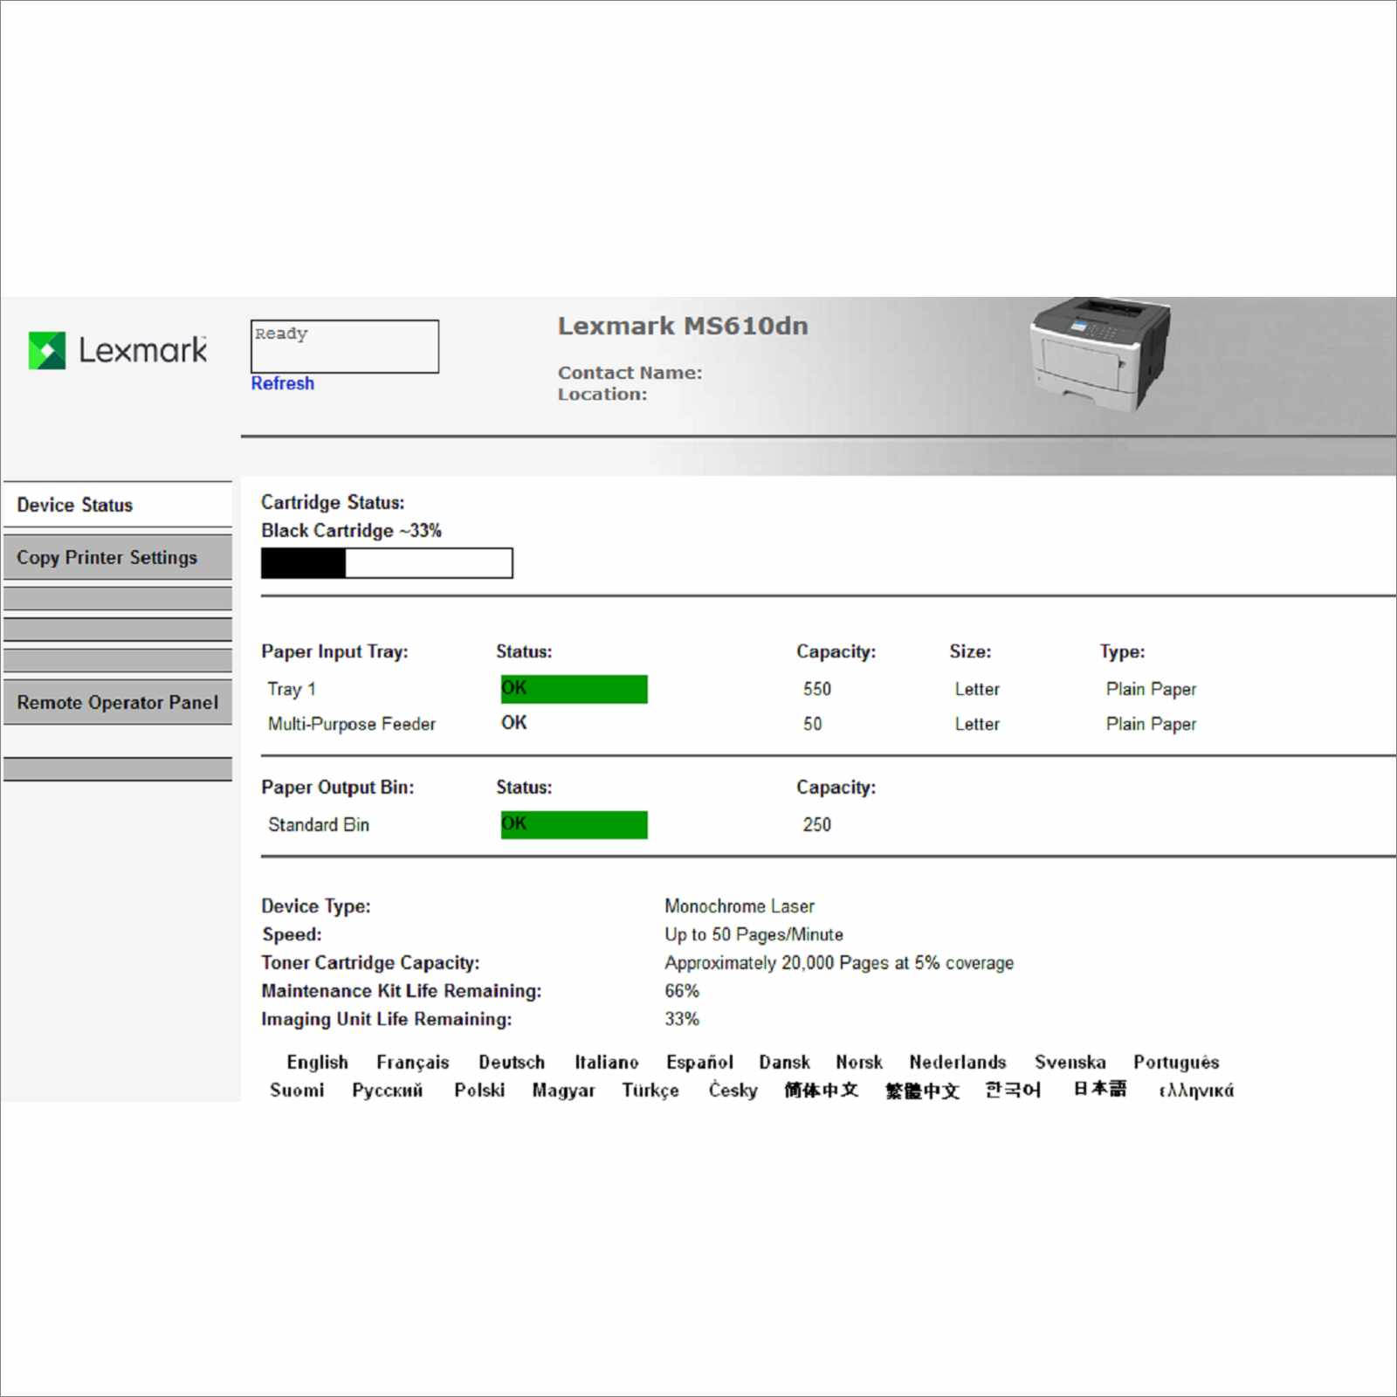Click the Monochrome Laser device type value

pos(740,906)
